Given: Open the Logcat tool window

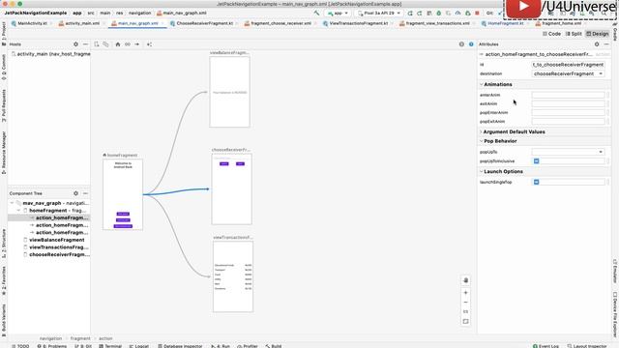Looking at the screenshot, I should pyautogui.click(x=139, y=346).
